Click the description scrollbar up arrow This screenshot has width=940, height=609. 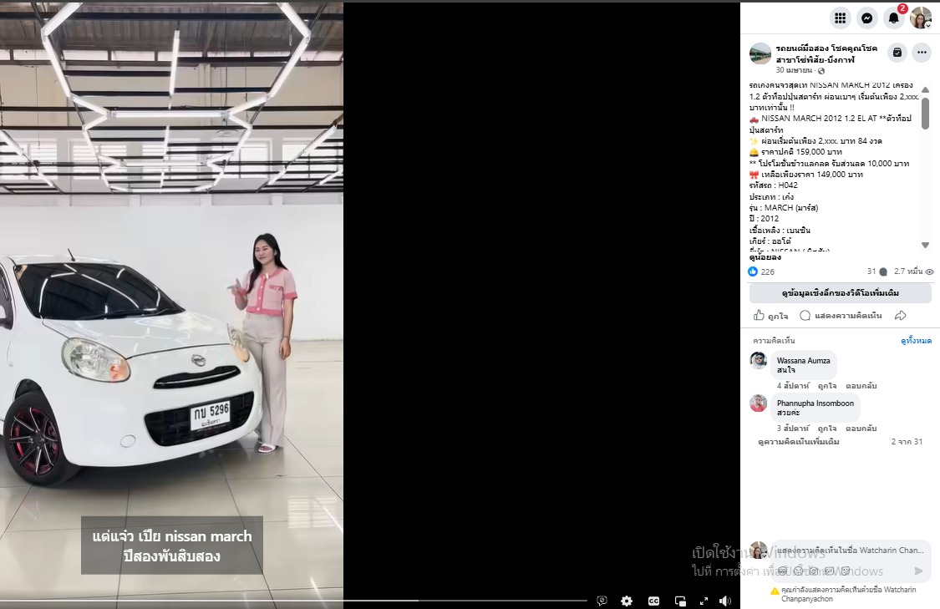(925, 89)
